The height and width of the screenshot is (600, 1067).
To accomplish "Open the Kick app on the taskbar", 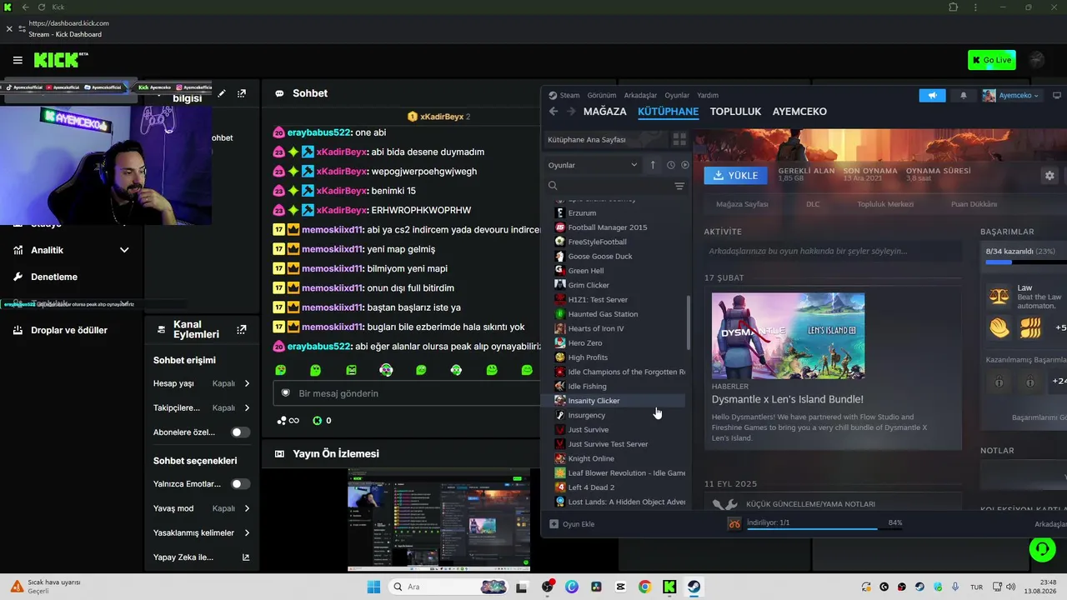I will point(669,587).
